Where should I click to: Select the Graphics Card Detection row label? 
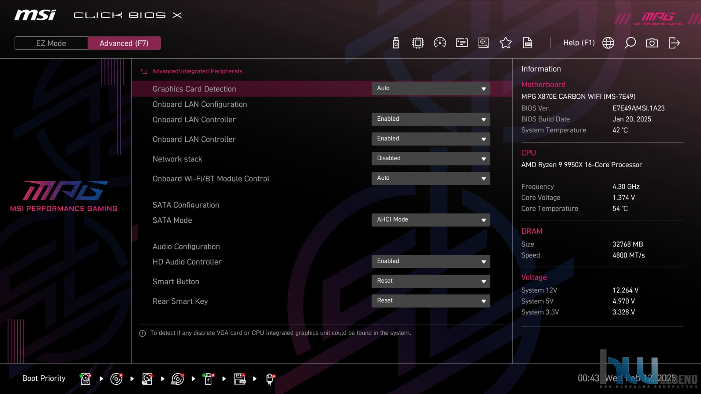194,89
